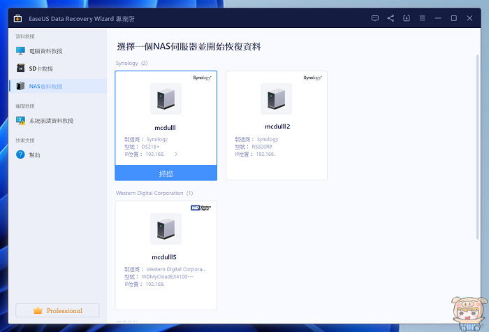
Task: Click the WD logo on mcdulllS card
Action: (201, 208)
